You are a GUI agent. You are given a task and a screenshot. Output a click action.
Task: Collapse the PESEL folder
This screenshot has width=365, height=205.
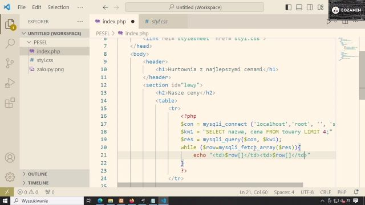click(x=55, y=42)
